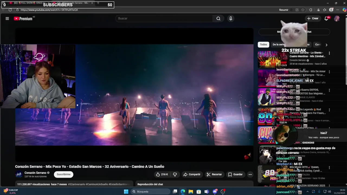Open options for 80s Legends video

(x=329, y=110)
